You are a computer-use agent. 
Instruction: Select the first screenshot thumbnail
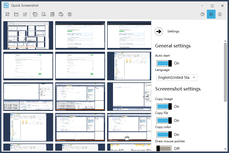pyautogui.click(x=28, y=35)
